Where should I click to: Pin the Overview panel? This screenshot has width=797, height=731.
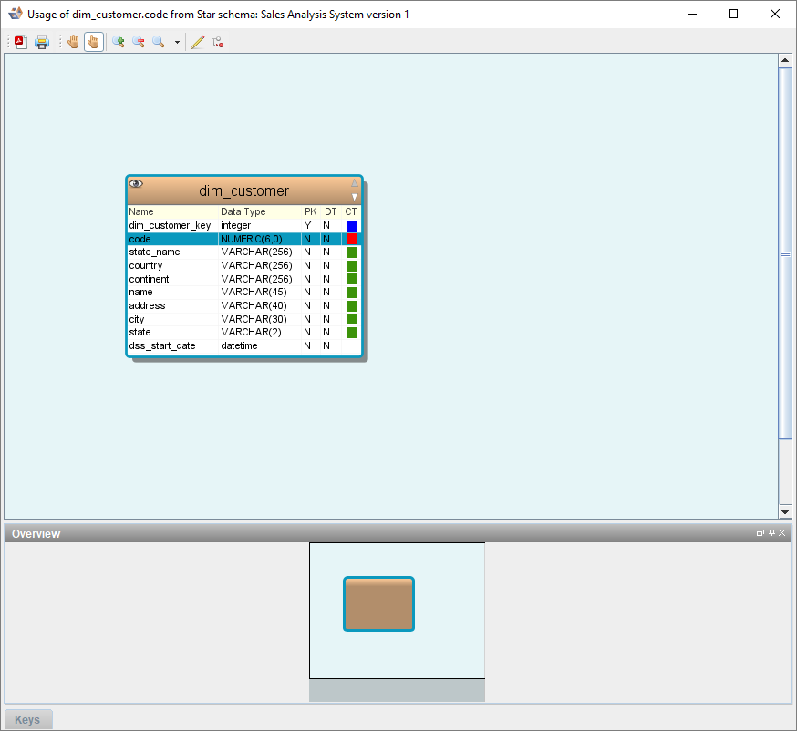pyautogui.click(x=771, y=533)
